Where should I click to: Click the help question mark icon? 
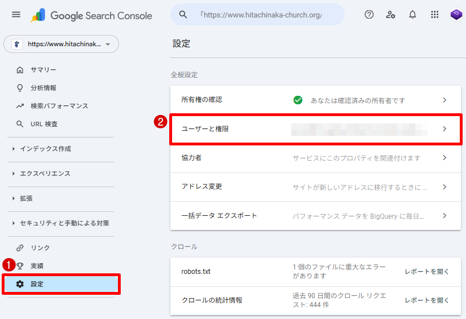click(x=369, y=15)
